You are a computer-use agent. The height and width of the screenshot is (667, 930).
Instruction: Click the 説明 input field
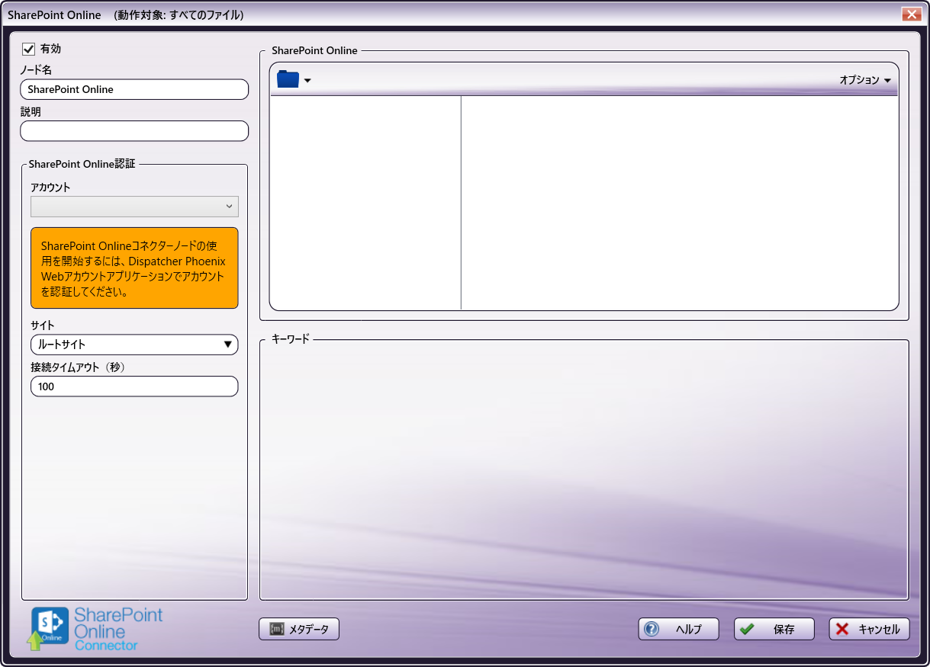click(x=134, y=131)
